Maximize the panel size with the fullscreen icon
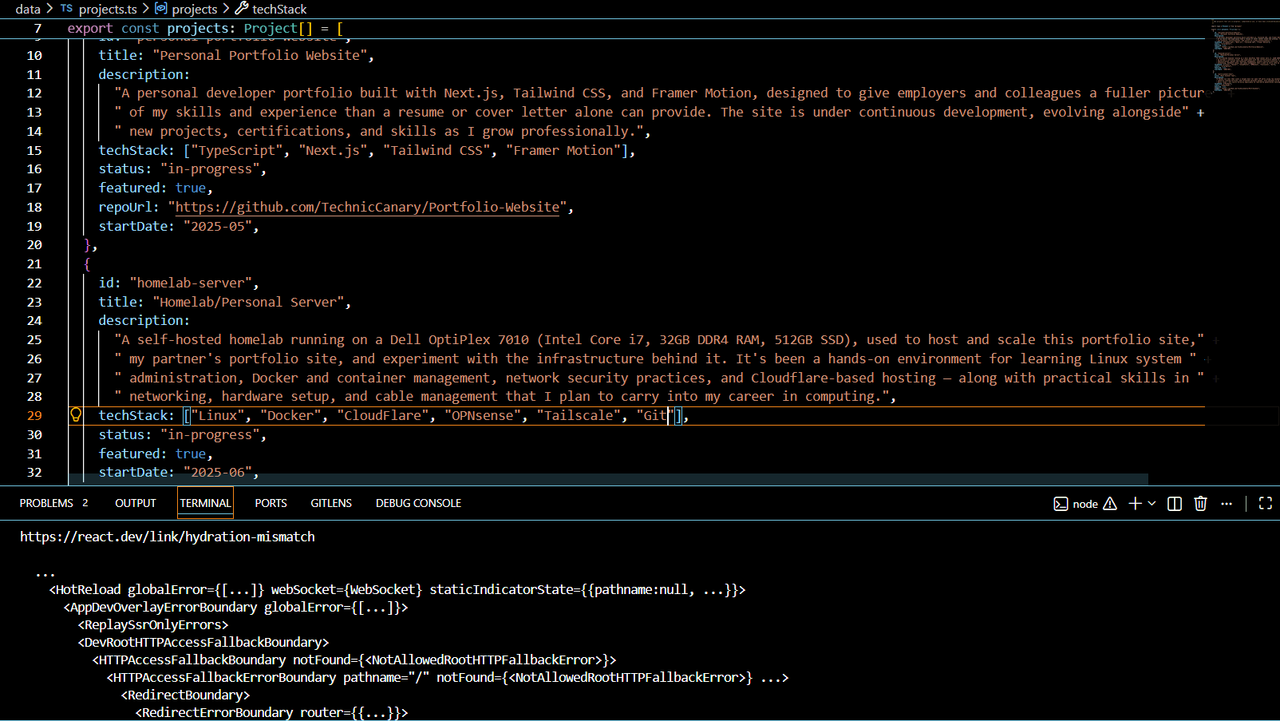Screen dimensions: 1280x721 pyautogui.click(x=1266, y=503)
